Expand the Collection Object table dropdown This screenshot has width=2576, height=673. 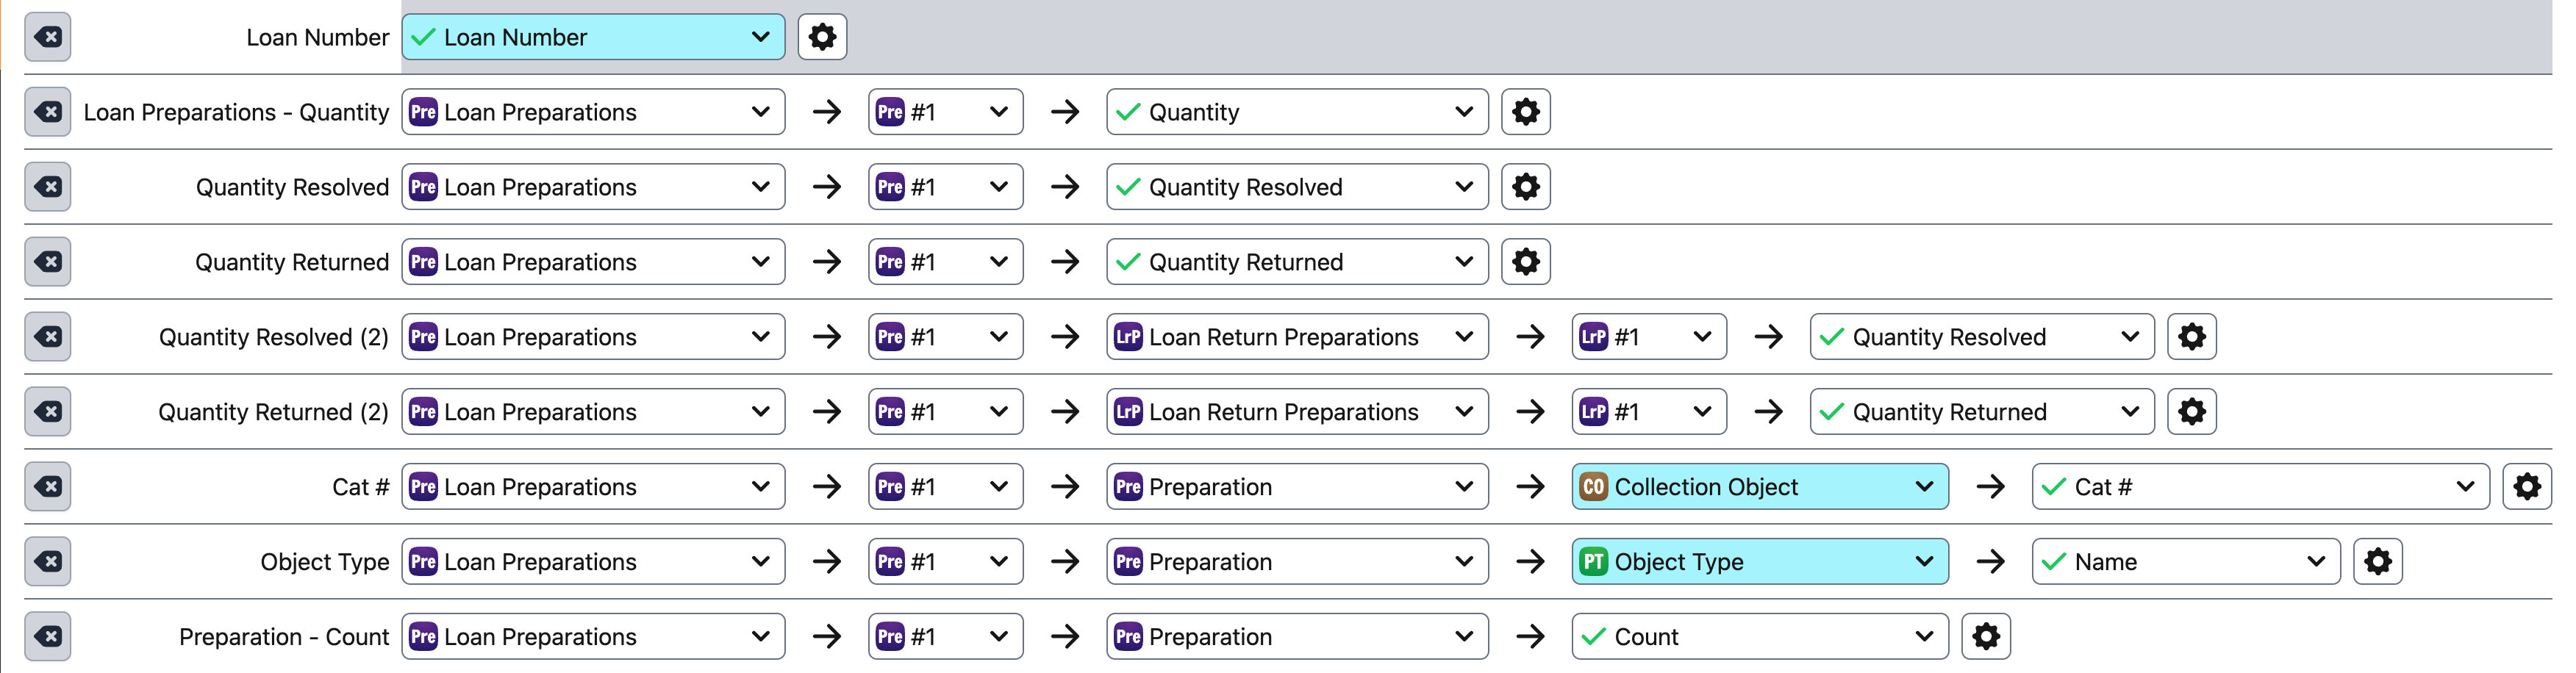(1759, 487)
